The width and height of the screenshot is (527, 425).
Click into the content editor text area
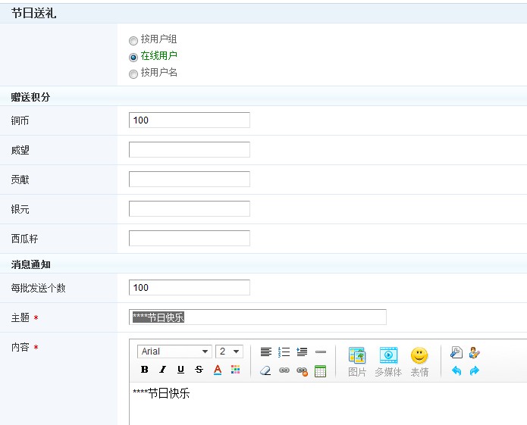coord(328,405)
